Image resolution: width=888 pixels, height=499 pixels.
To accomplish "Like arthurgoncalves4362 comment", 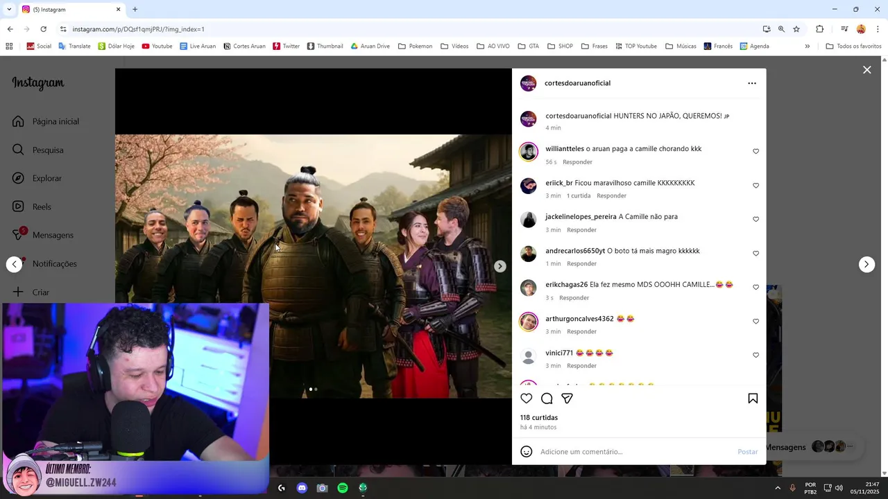I will pyautogui.click(x=755, y=322).
